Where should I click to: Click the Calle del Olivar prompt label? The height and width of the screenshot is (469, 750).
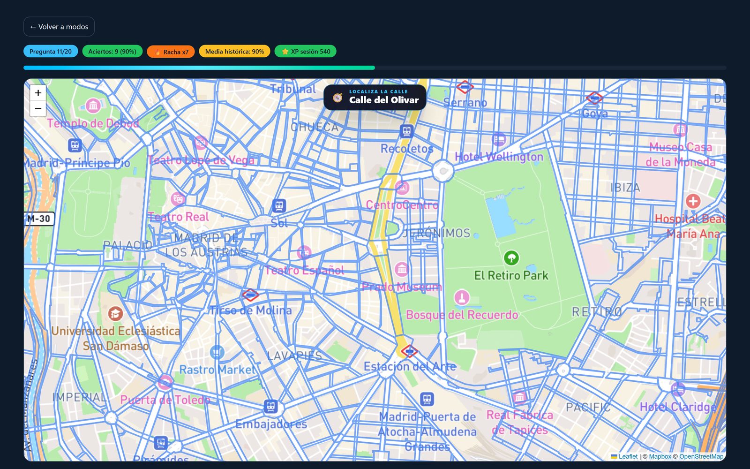pos(384,100)
